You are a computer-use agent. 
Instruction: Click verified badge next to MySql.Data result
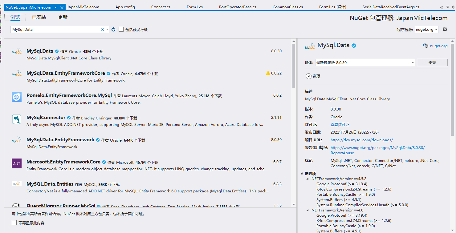tap(57, 51)
